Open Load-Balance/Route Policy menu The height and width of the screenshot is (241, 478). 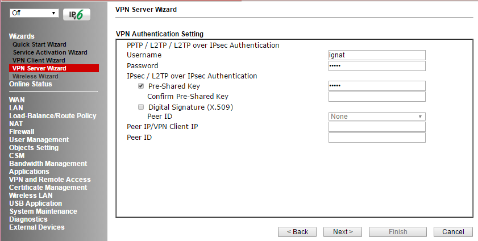[52, 116]
